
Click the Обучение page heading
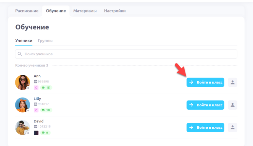click(x=32, y=27)
